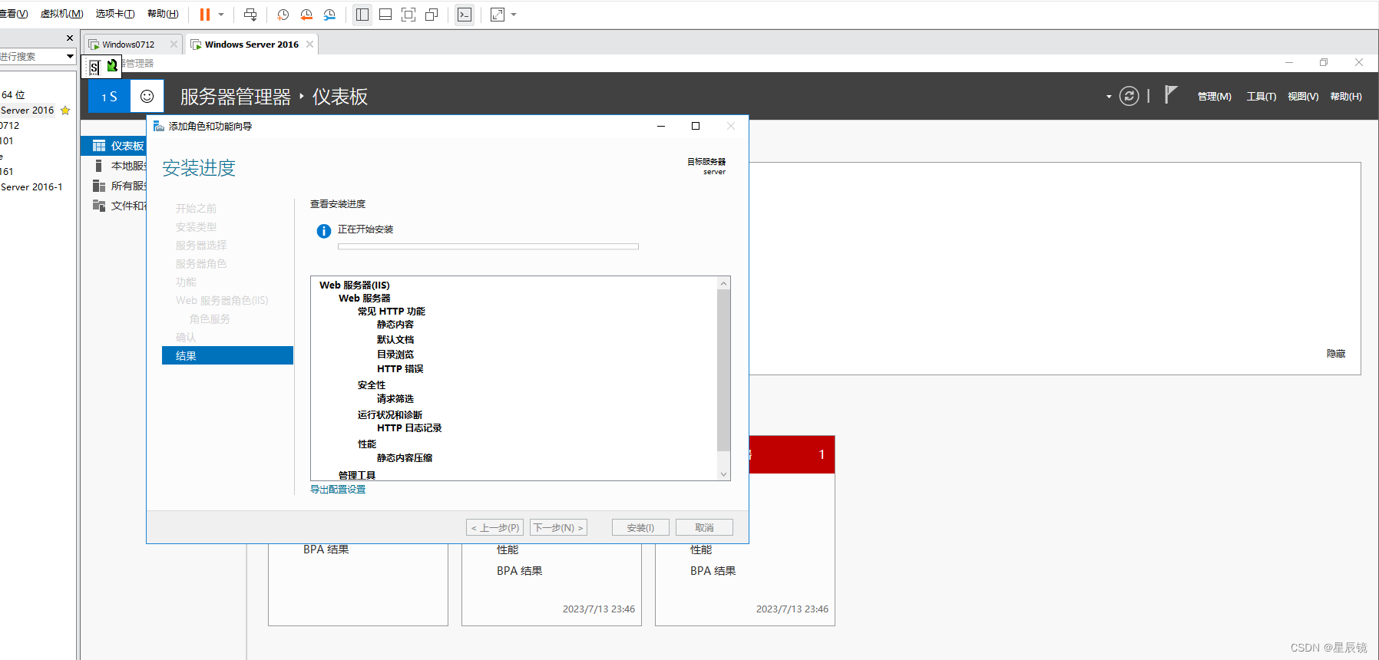Click the favorite star beside Server 2016
Viewport: 1379px width, 660px height.
(x=65, y=111)
